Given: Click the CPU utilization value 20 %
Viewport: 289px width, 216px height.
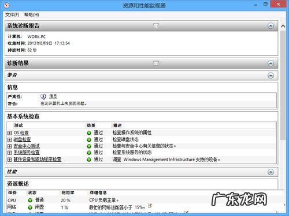Looking at the screenshot, I should [65, 200].
